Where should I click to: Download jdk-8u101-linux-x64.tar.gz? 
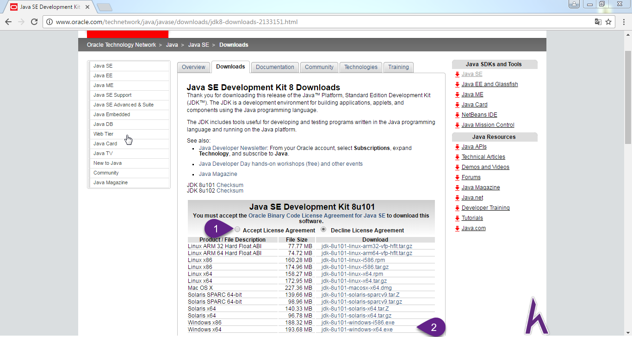[354, 281]
